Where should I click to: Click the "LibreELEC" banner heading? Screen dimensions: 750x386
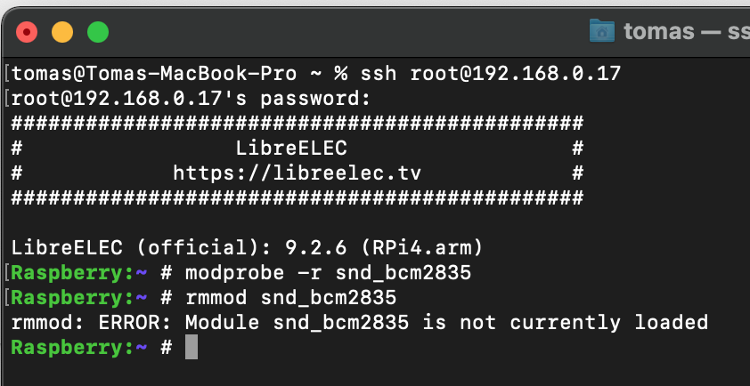tap(291, 147)
